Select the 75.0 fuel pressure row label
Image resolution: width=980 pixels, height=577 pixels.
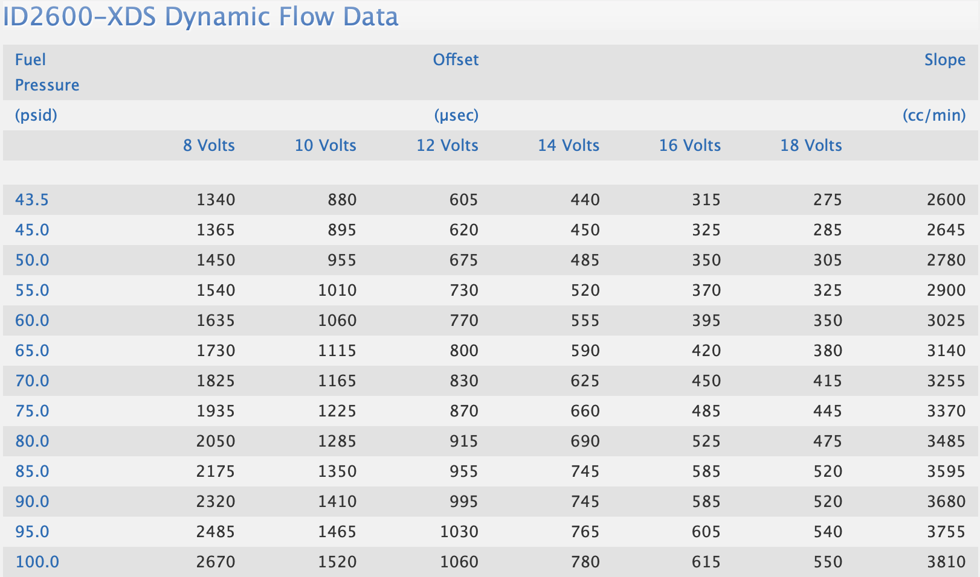pyautogui.click(x=32, y=411)
